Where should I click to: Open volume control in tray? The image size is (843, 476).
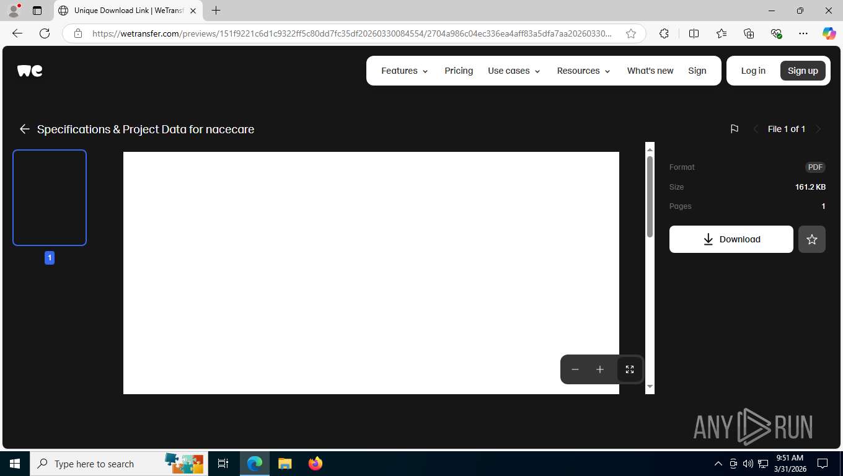[x=748, y=464]
